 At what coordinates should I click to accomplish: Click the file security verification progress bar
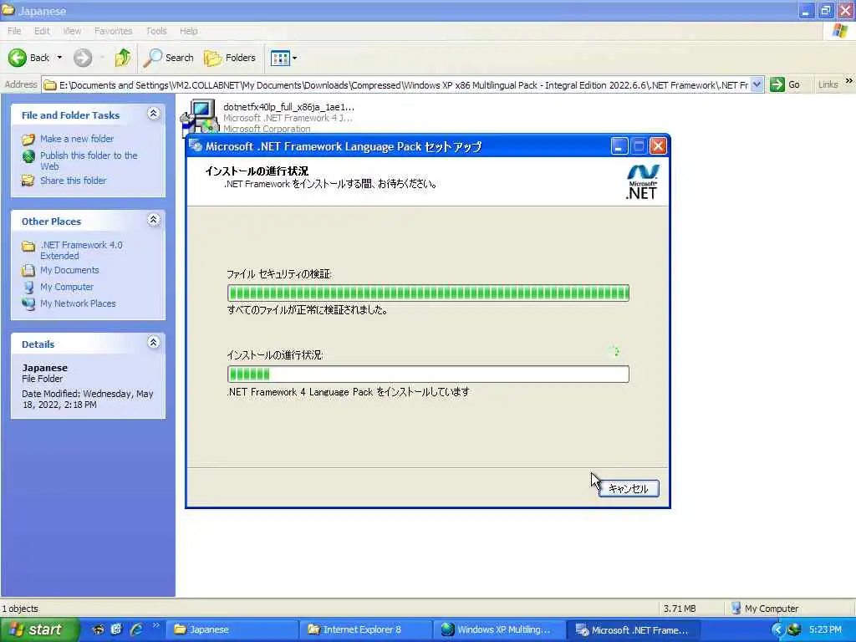[428, 293]
